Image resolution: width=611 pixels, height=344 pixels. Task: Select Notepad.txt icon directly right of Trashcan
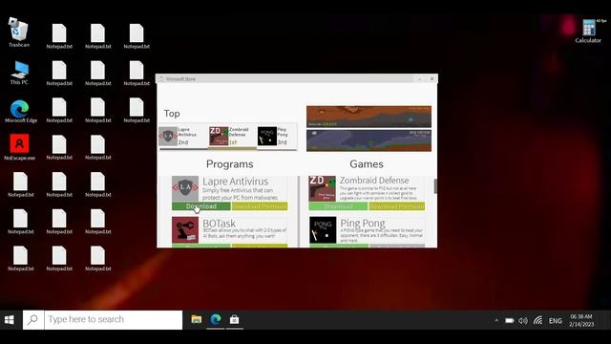59,36
